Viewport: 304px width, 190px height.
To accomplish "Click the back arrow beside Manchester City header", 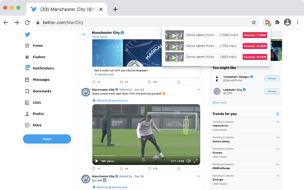I will [84, 34].
